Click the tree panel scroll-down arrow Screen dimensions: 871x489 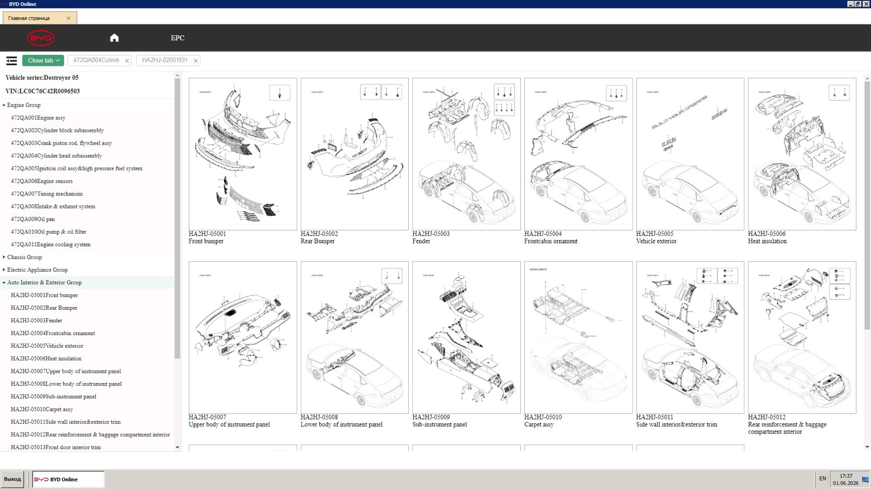(x=177, y=447)
